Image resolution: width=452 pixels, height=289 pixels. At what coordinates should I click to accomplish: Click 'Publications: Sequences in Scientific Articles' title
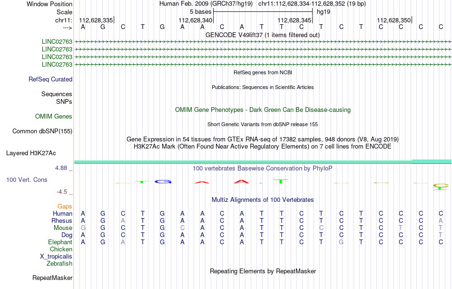(263, 87)
